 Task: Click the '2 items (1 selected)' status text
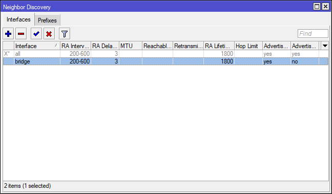28,186
